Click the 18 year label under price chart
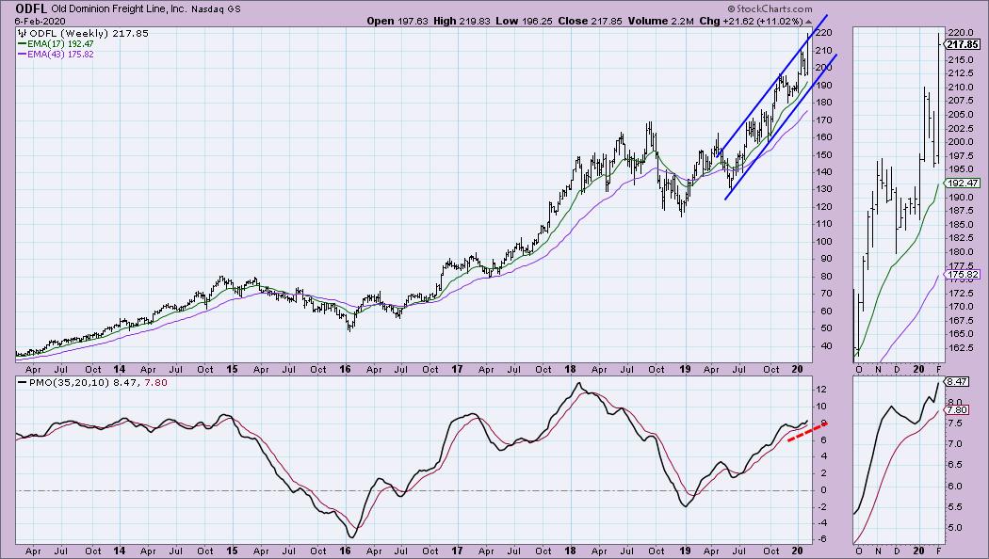This screenshot has width=989, height=559. (571, 369)
